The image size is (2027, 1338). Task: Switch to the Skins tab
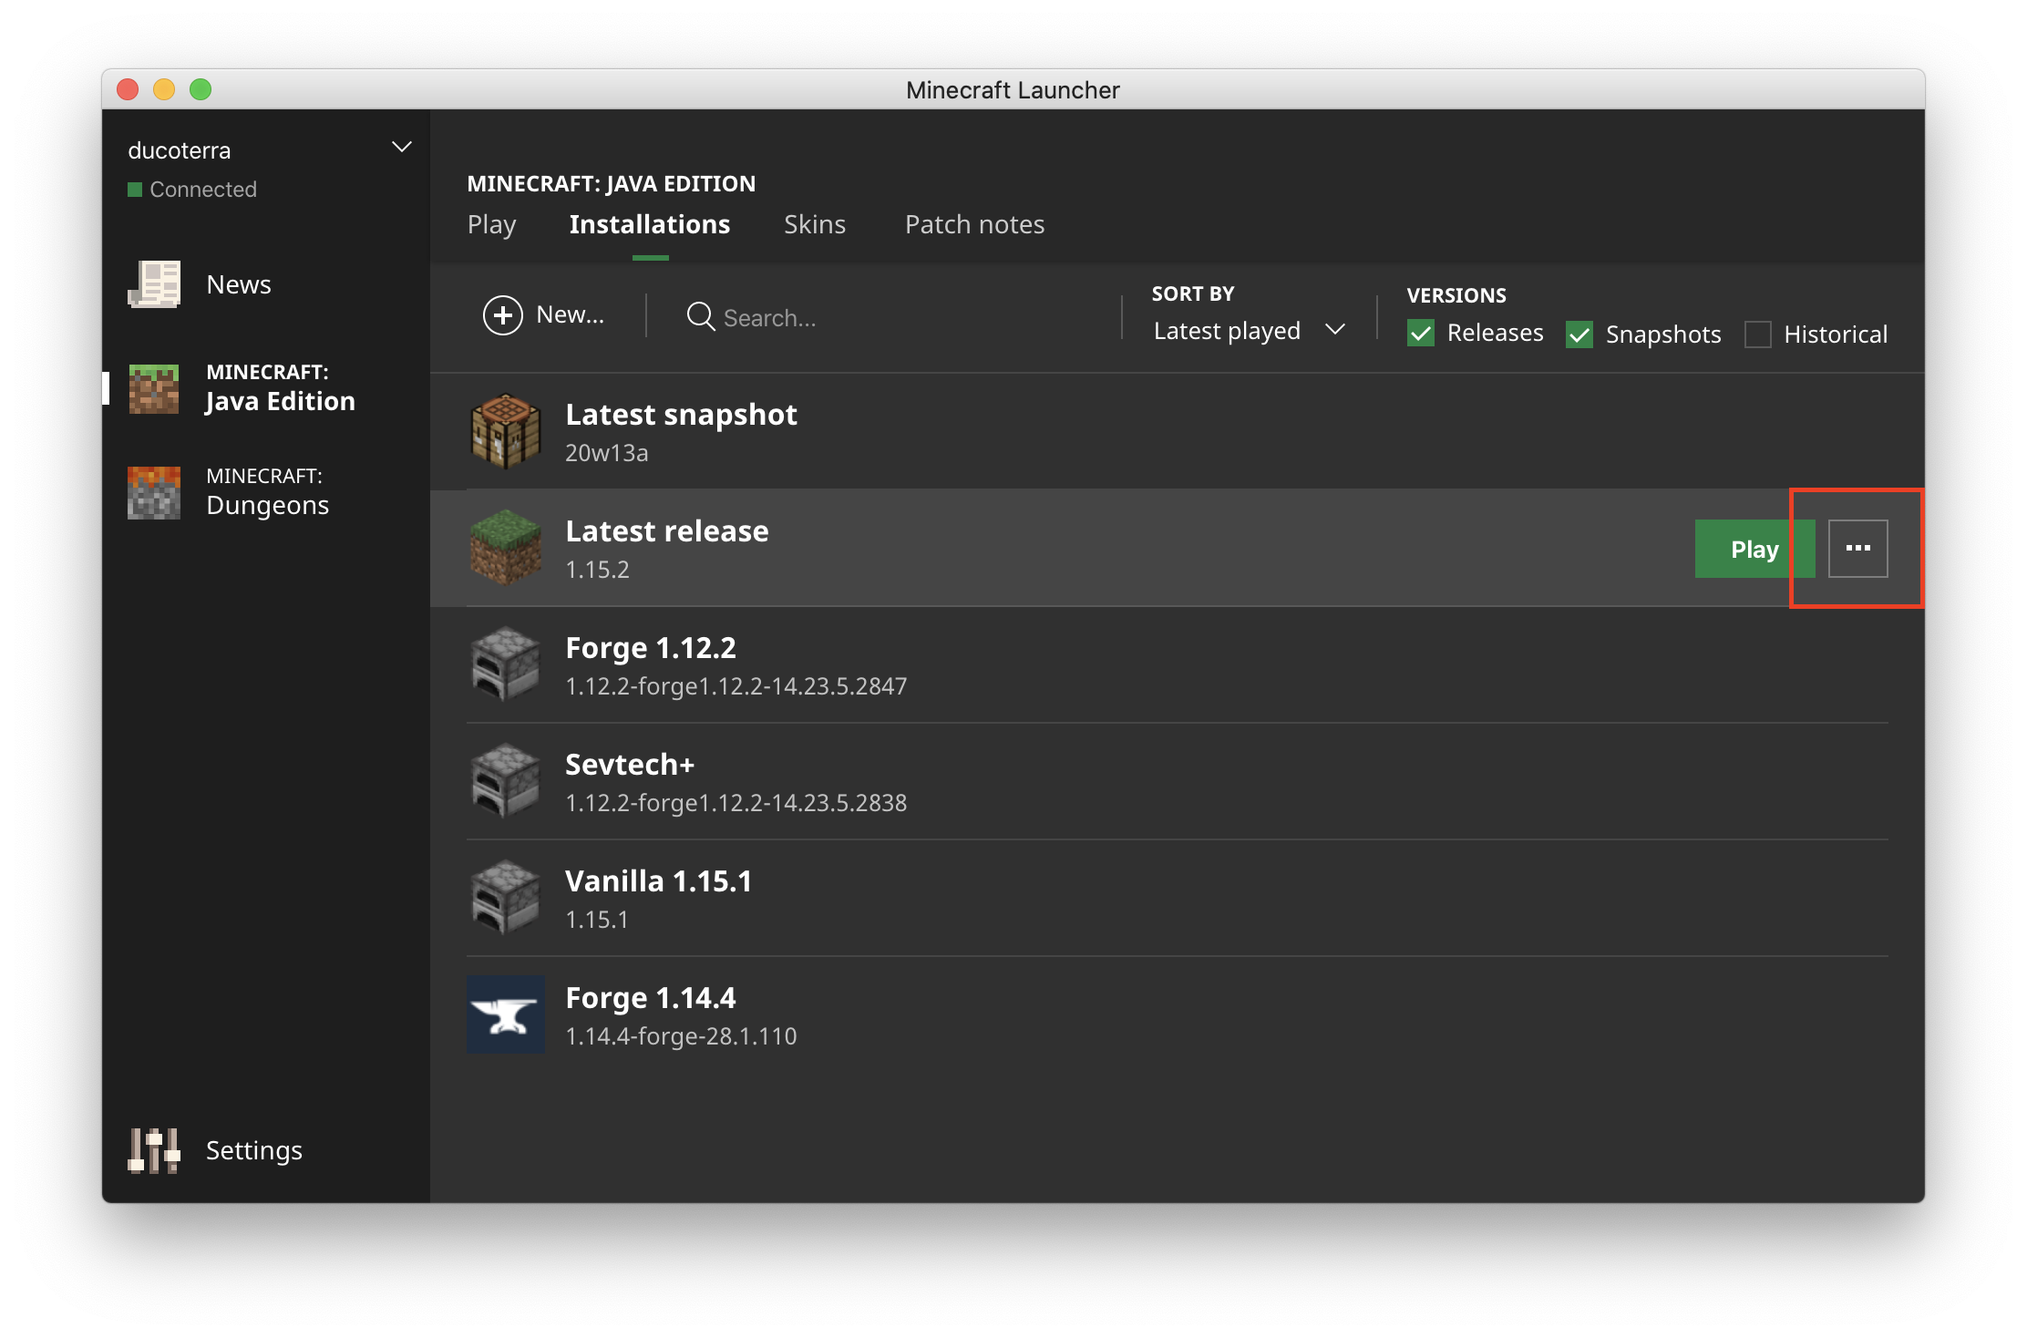click(815, 224)
